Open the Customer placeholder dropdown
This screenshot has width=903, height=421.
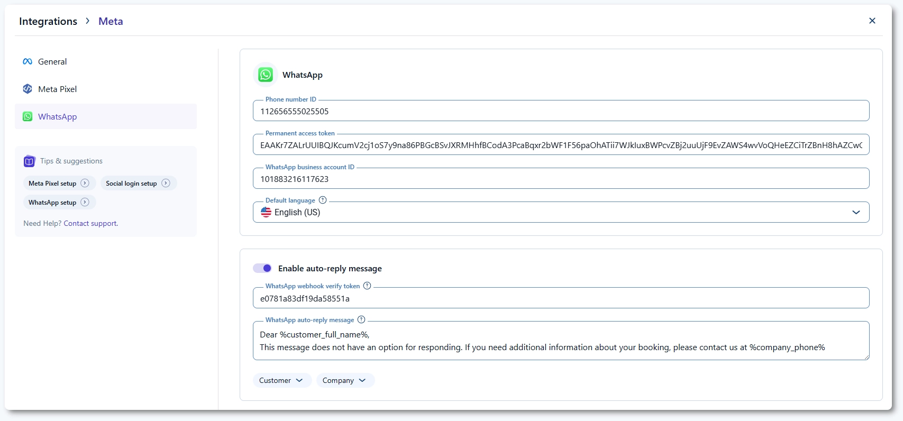coord(281,380)
